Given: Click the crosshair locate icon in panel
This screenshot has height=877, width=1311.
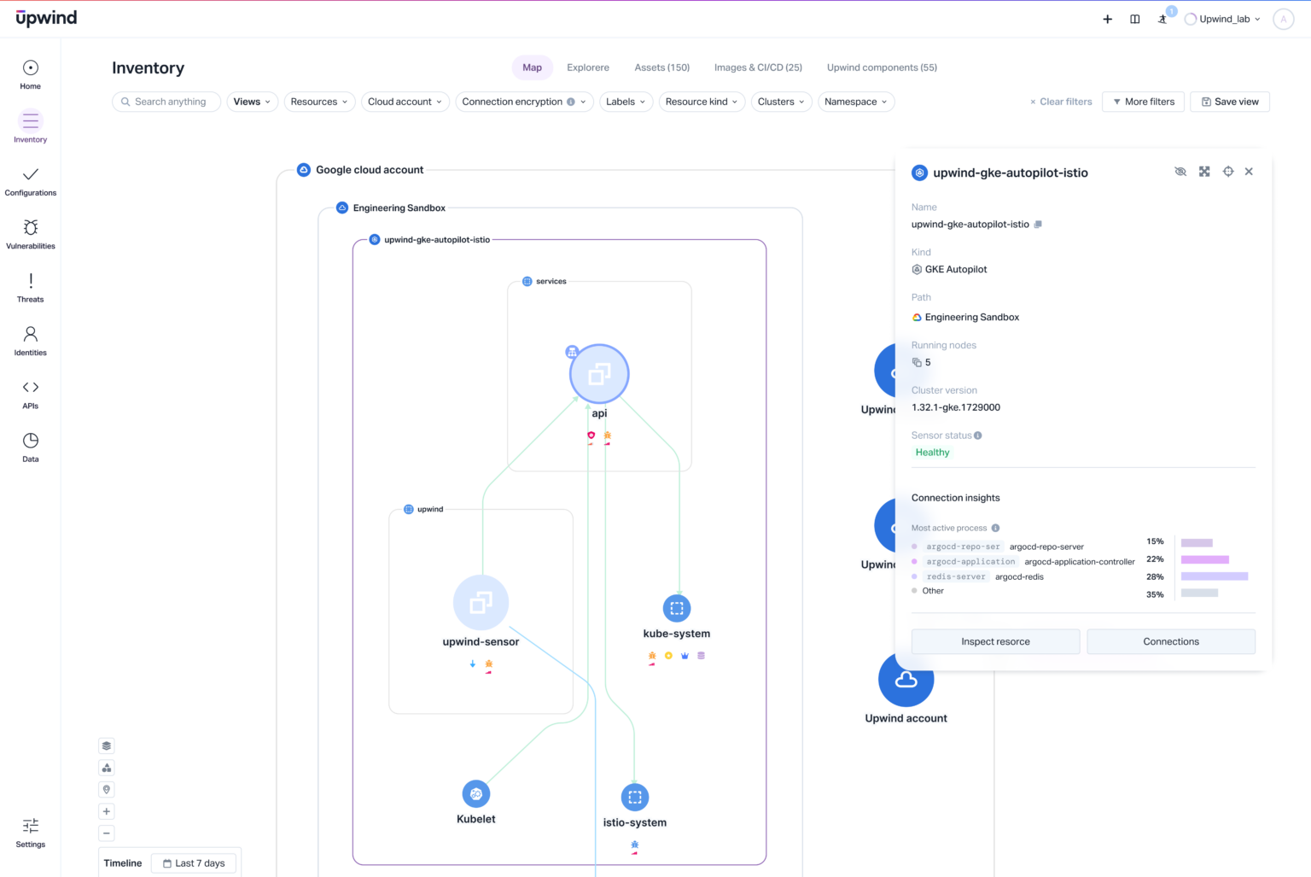Looking at the screenshot, I should pyautogui.click(x=1228, y=171).
